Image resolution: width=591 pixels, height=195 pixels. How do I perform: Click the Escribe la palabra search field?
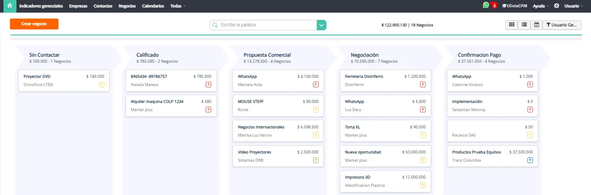pos(263,25)
